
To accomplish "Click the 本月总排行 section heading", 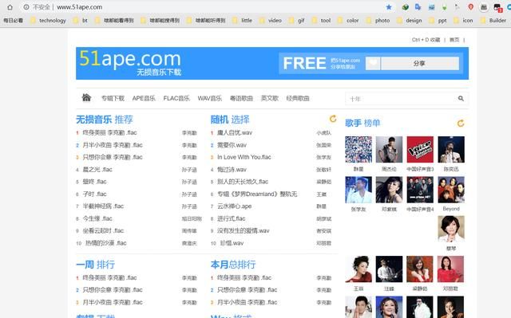I will (x=233, y=265).
